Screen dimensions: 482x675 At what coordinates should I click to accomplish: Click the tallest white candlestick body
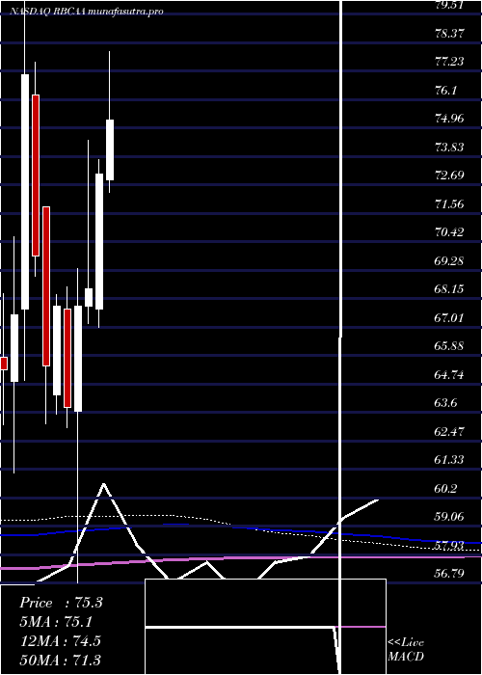pyautogui.click(x=25, y=192)
